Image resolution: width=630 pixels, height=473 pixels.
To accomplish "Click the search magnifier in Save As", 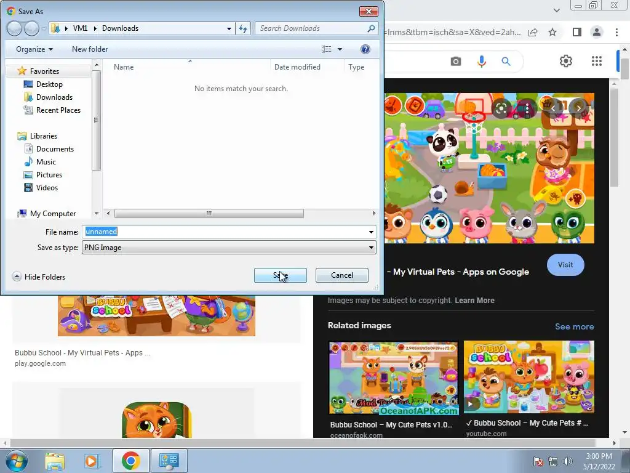I will [371, 28].
